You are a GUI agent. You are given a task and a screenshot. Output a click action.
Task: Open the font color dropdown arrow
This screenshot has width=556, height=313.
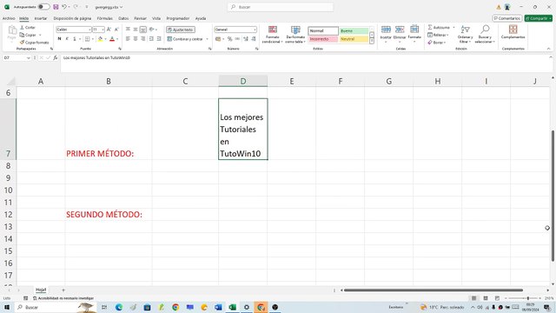click(117, 39)
